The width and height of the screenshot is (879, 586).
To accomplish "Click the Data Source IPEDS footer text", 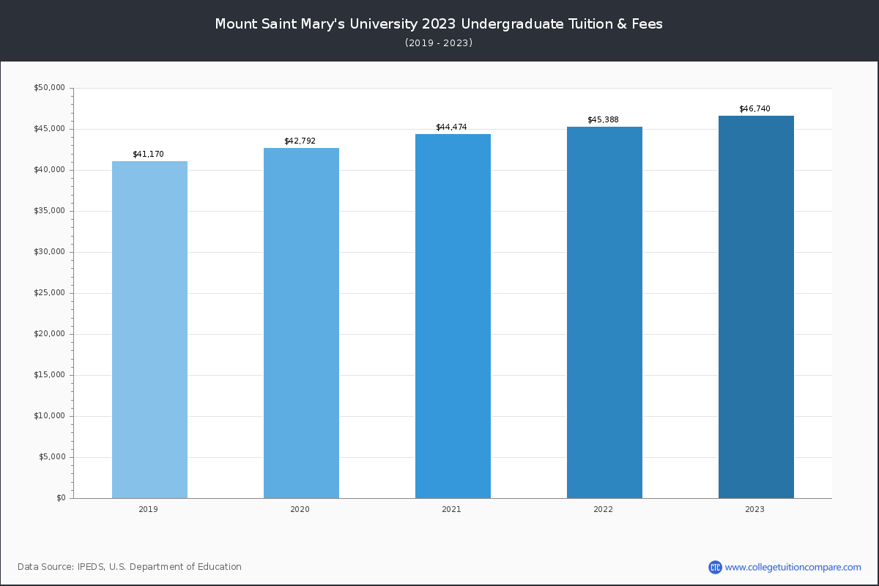I will (x=130, y=567).
